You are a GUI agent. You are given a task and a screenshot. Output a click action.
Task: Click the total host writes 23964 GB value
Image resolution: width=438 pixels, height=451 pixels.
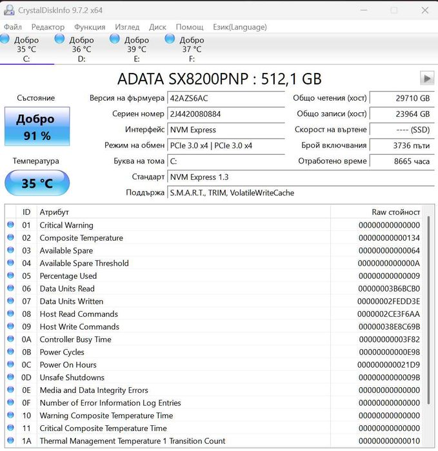[x=402, y=114]
